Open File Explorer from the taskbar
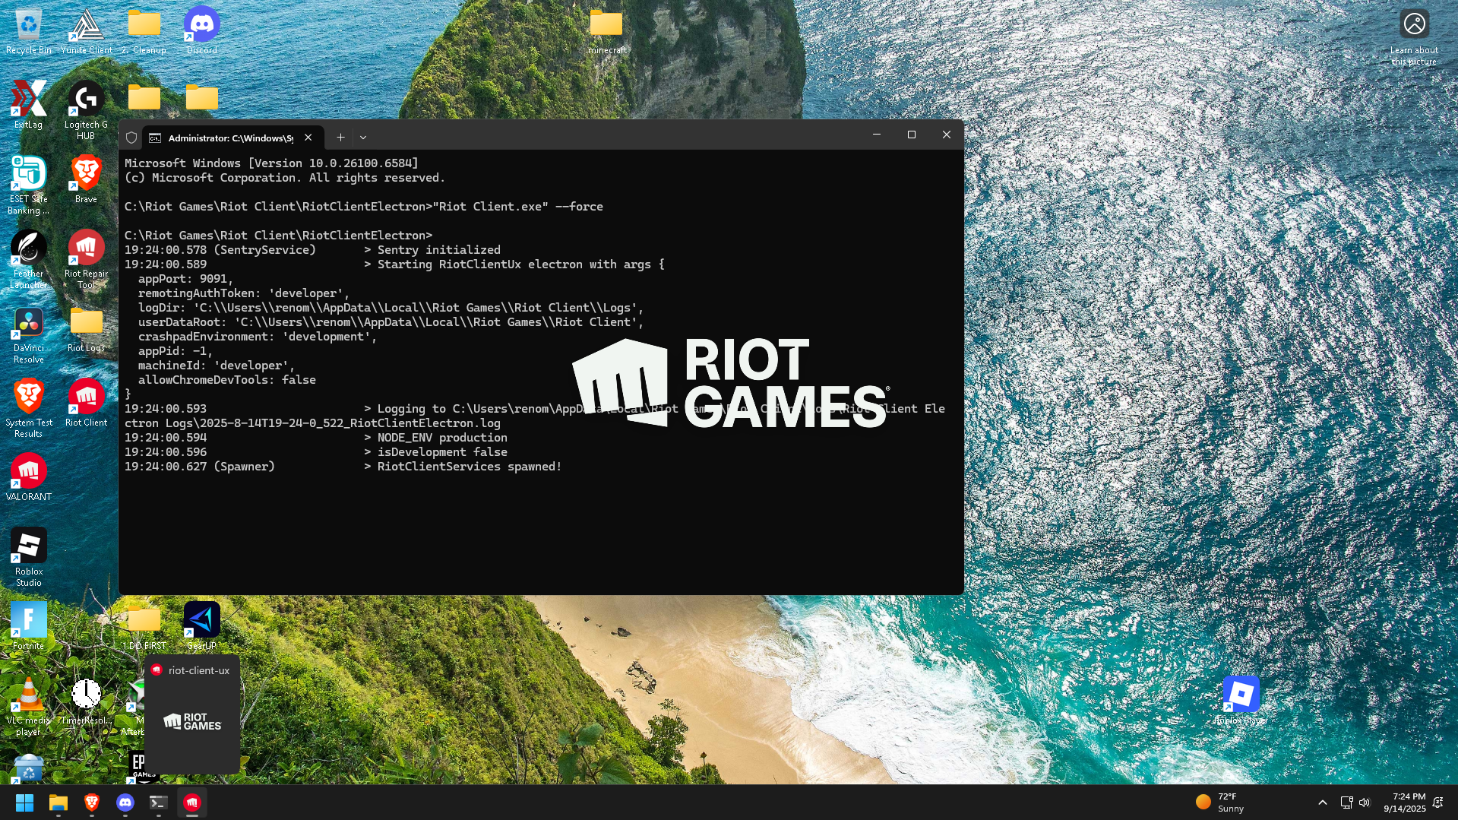The width and height of the screenshot is (1458, 820). pos(59,803)
